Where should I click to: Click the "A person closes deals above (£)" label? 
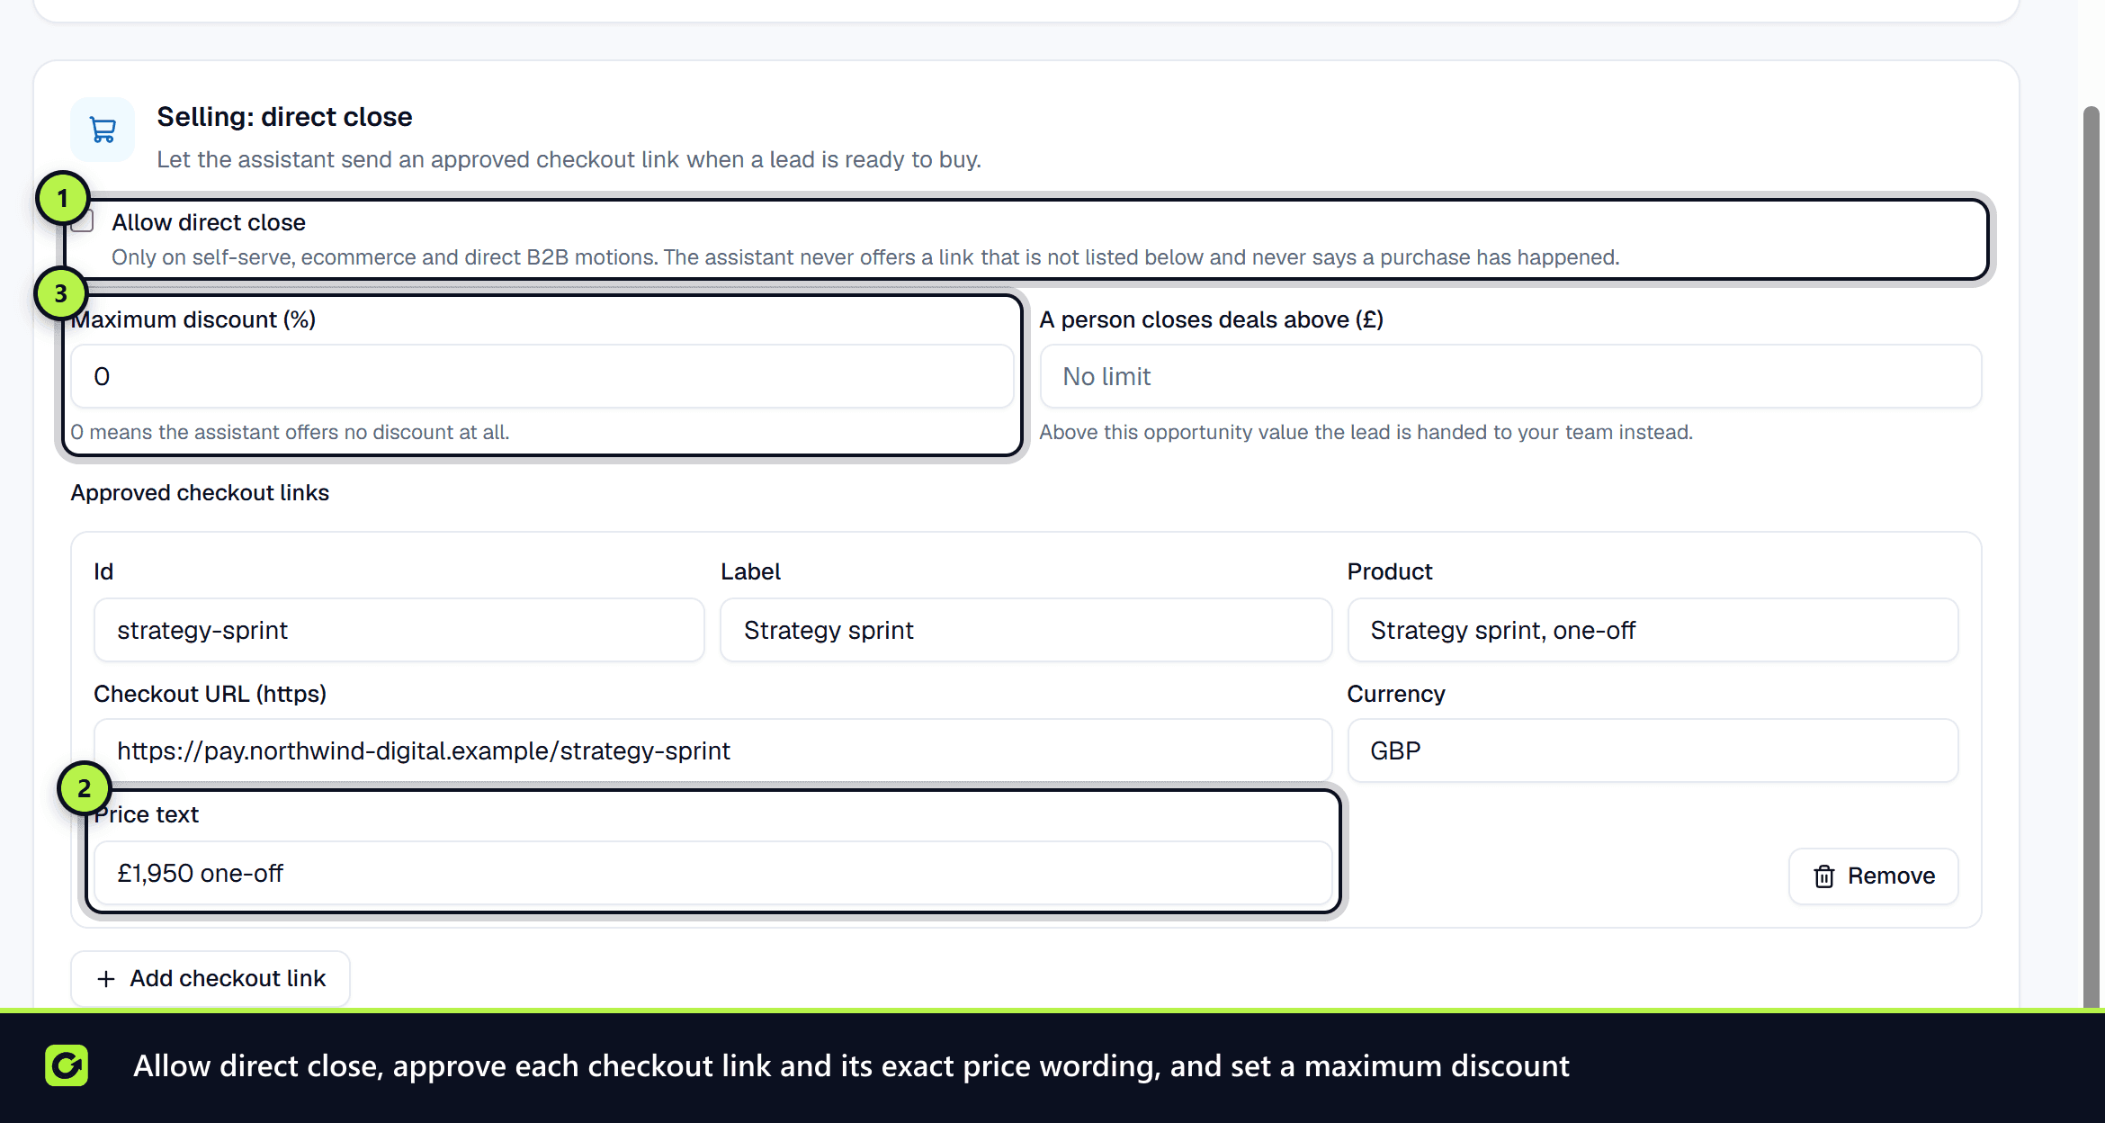[x=1211, y=319]
